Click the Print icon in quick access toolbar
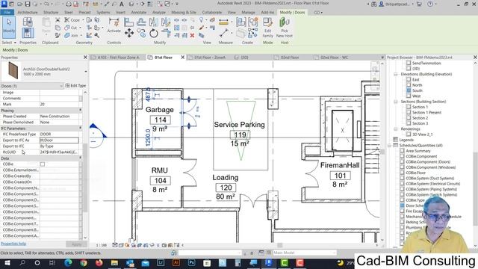The image size is (478, 269). (x=69, y=4)
